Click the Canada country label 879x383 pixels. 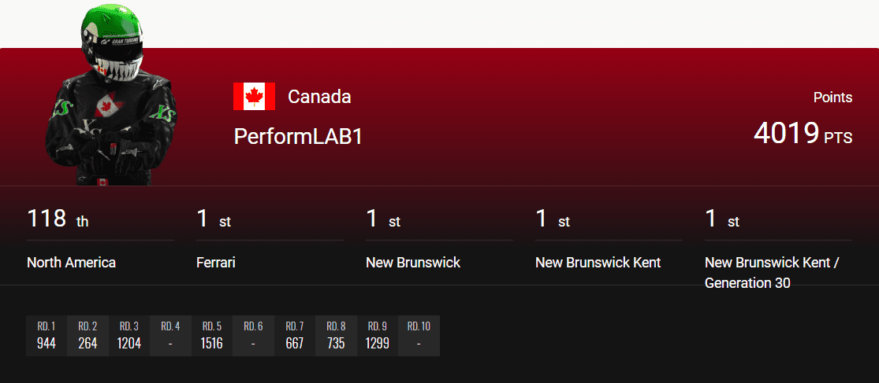(x=319, y=97)
